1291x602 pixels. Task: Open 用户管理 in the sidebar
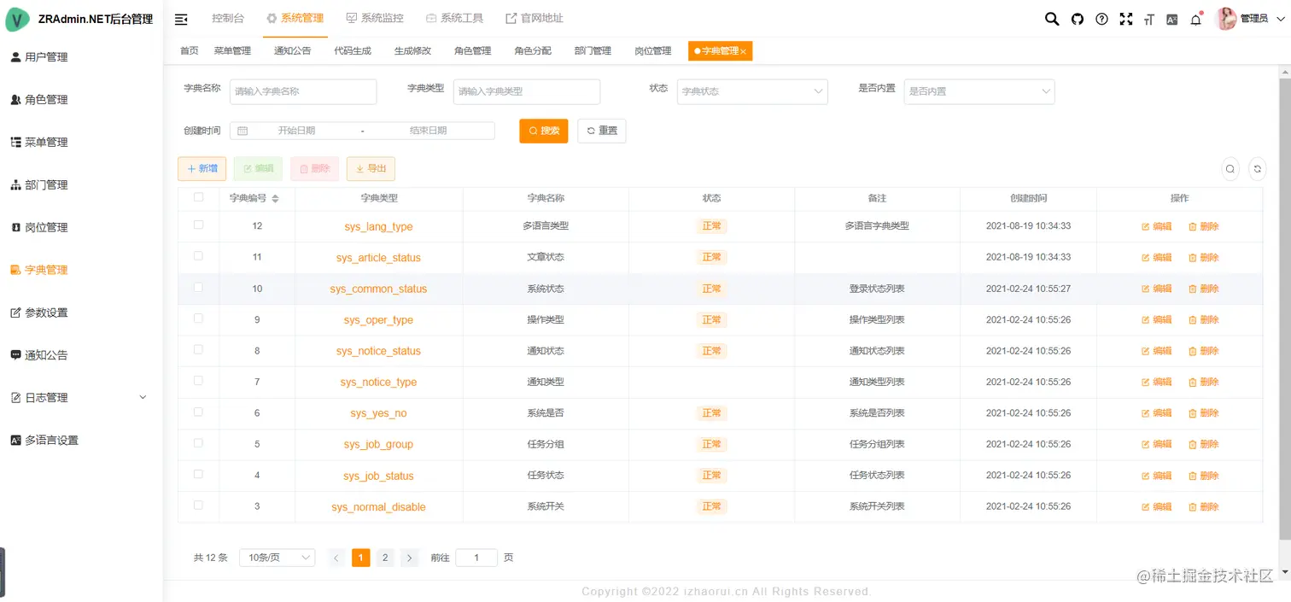coord(81,57)
